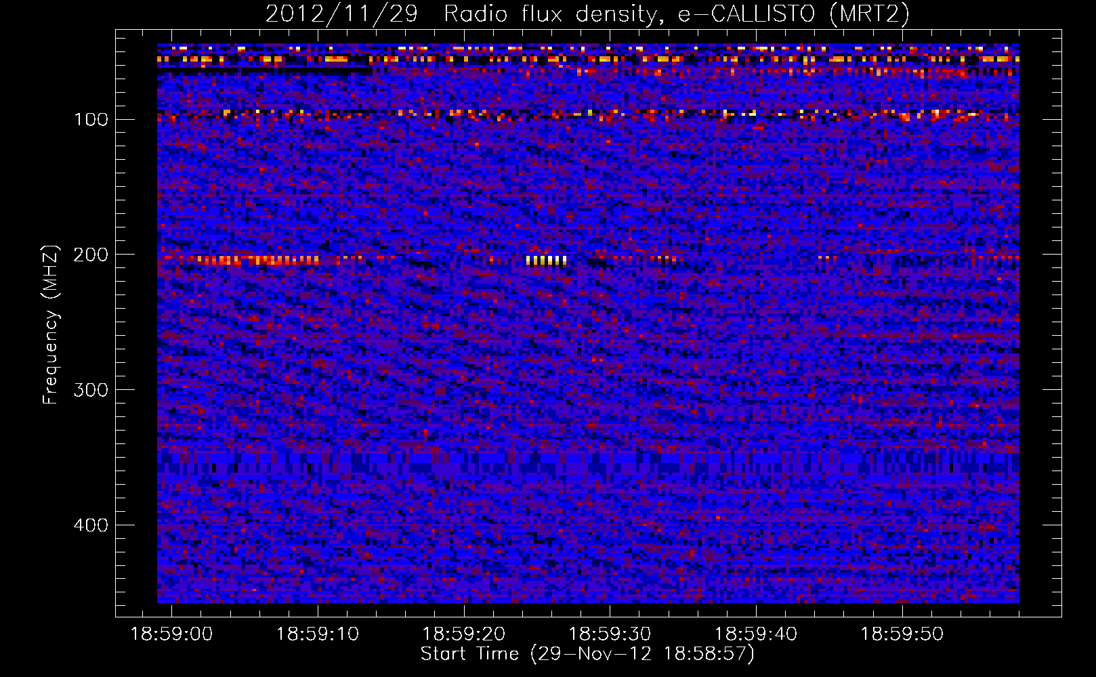Viewport: 1096px width, 677px height.
Task: Click the '400' frequency tick label
Action: 91,525
